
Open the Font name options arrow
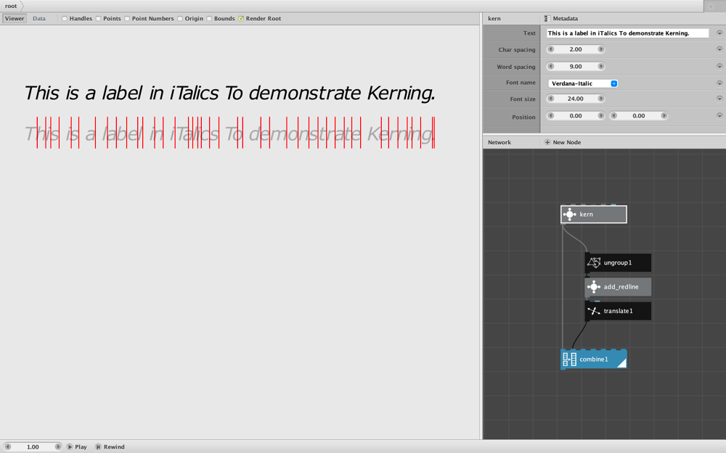click(x=719, y=83)
